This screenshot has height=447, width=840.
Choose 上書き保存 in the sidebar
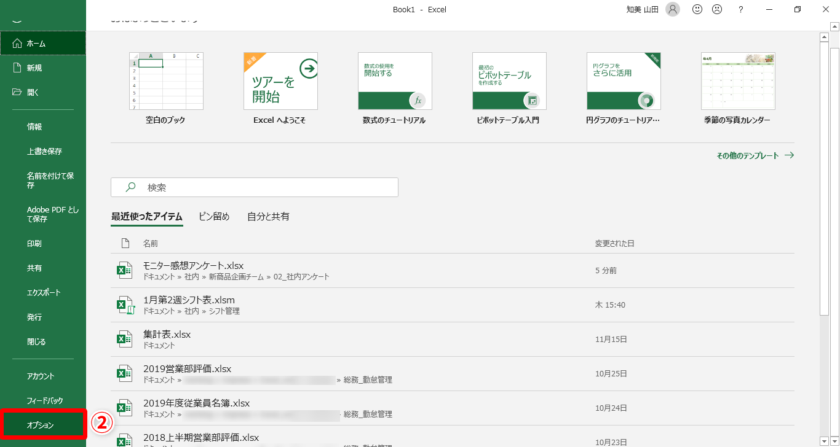click(x=43, y=151)
